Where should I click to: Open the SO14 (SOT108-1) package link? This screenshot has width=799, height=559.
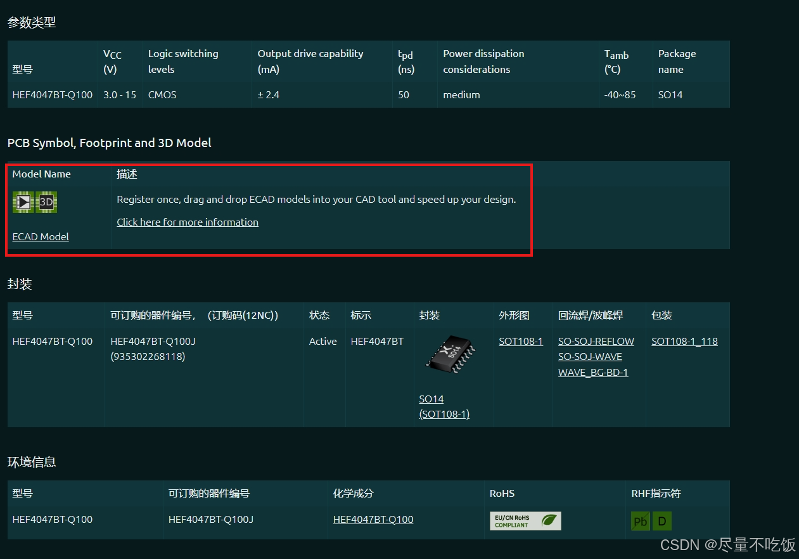click(444, 406)
